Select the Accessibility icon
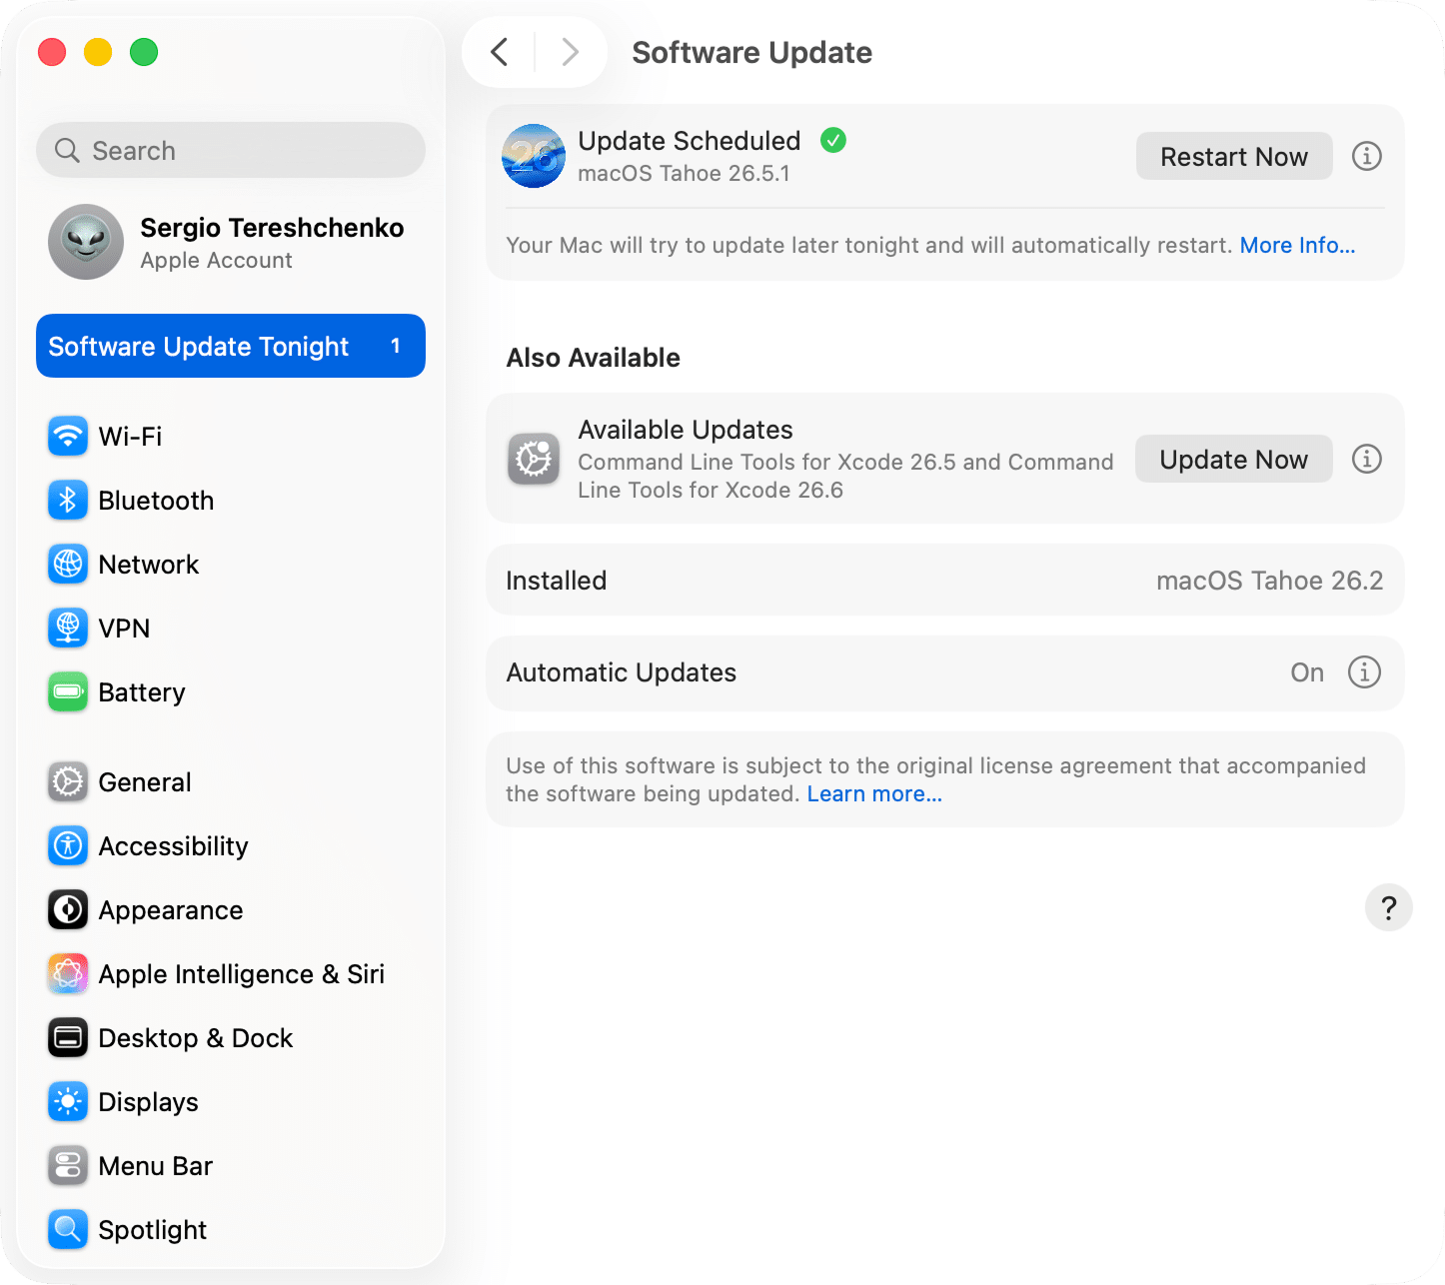This screenshot has height=1285, width=1445. coord(68,846)
